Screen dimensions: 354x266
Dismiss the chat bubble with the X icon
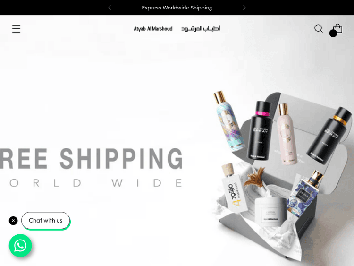click(x=13, y=221)
